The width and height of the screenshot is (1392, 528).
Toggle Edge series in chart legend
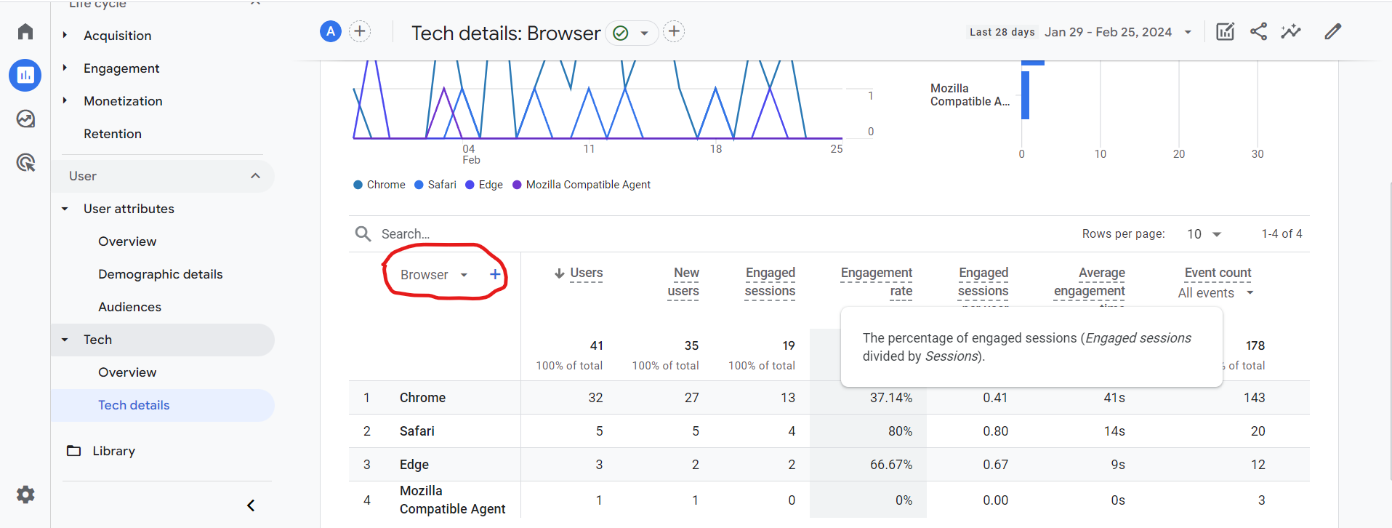484,185
